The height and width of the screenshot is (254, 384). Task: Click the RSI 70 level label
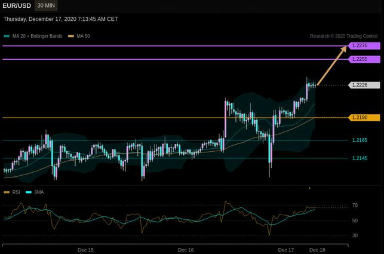point(355,205)
